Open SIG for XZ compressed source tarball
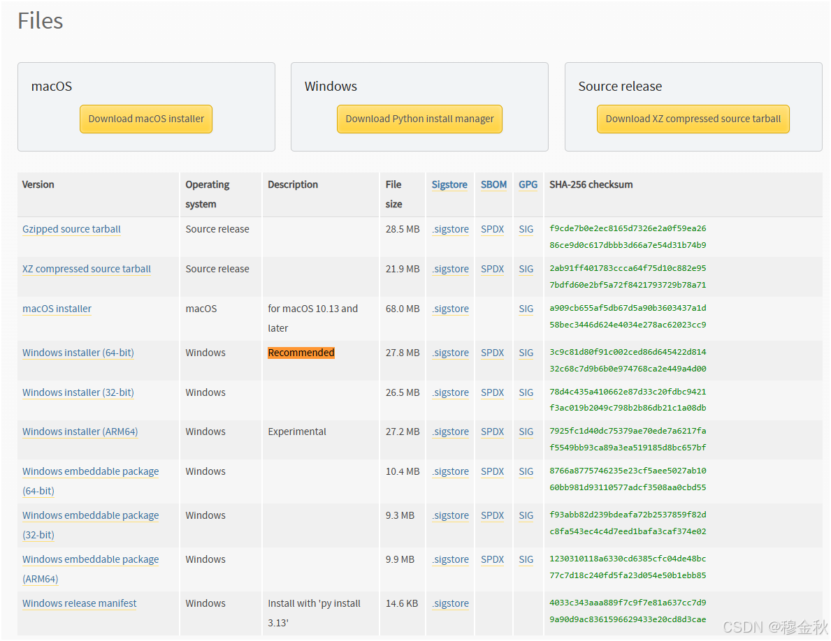The image size is (831, 641). 526,269
